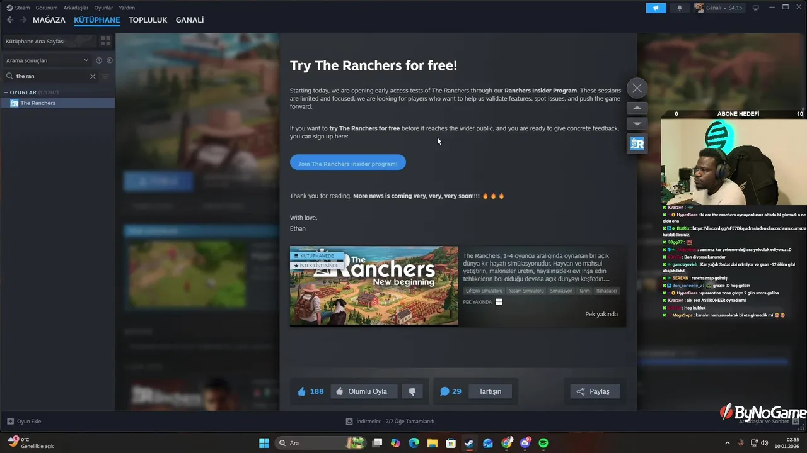This screenshot has height=453, width=807.
Task: Click the Paylaş share button
Action: pos(595,391)
